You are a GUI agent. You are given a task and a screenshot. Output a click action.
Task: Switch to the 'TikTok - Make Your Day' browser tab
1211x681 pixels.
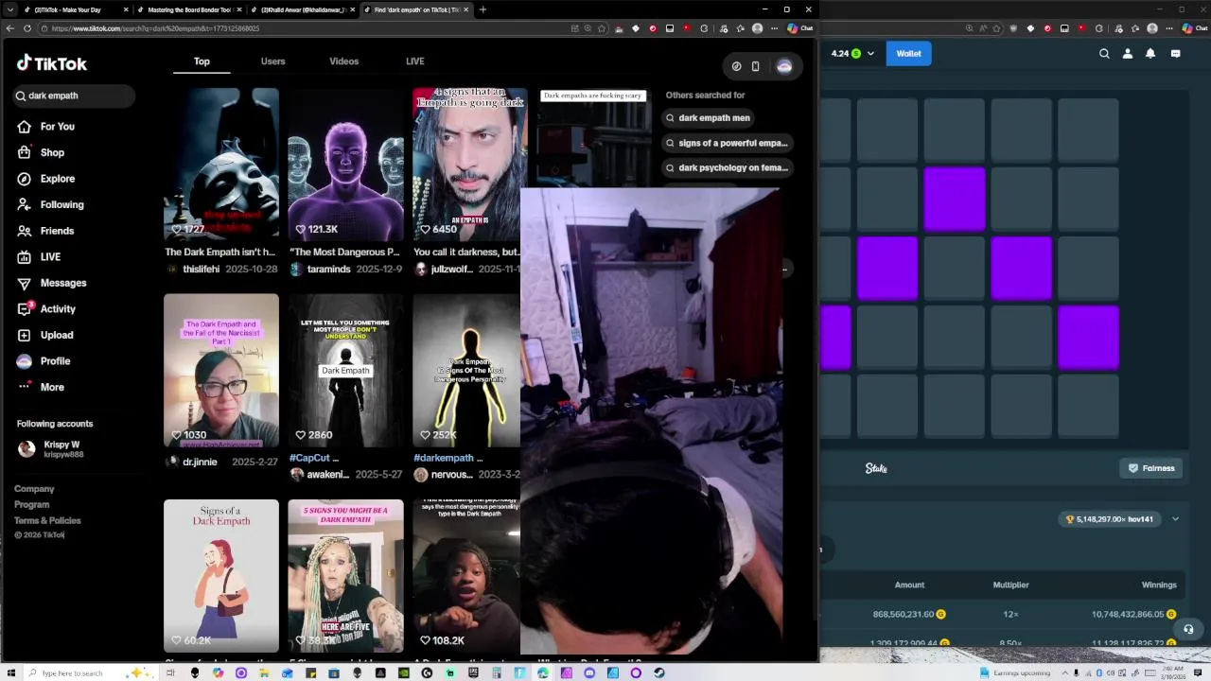tap(75, 9)
